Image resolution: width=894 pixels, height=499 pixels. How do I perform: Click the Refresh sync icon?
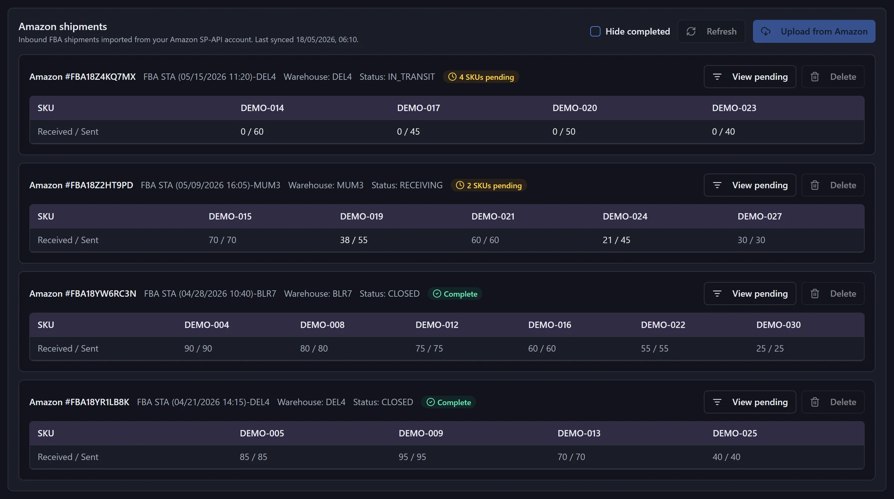[x=691, y=31]
